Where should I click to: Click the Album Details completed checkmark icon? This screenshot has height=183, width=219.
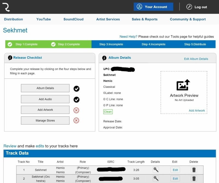point(77,89)
